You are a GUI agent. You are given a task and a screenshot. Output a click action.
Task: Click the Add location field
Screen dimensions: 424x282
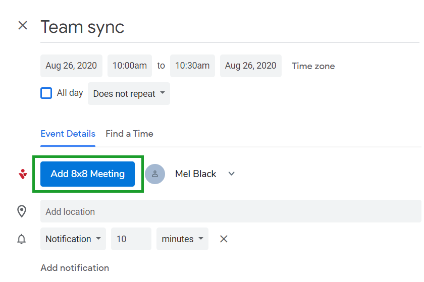[x=231, y=211]
